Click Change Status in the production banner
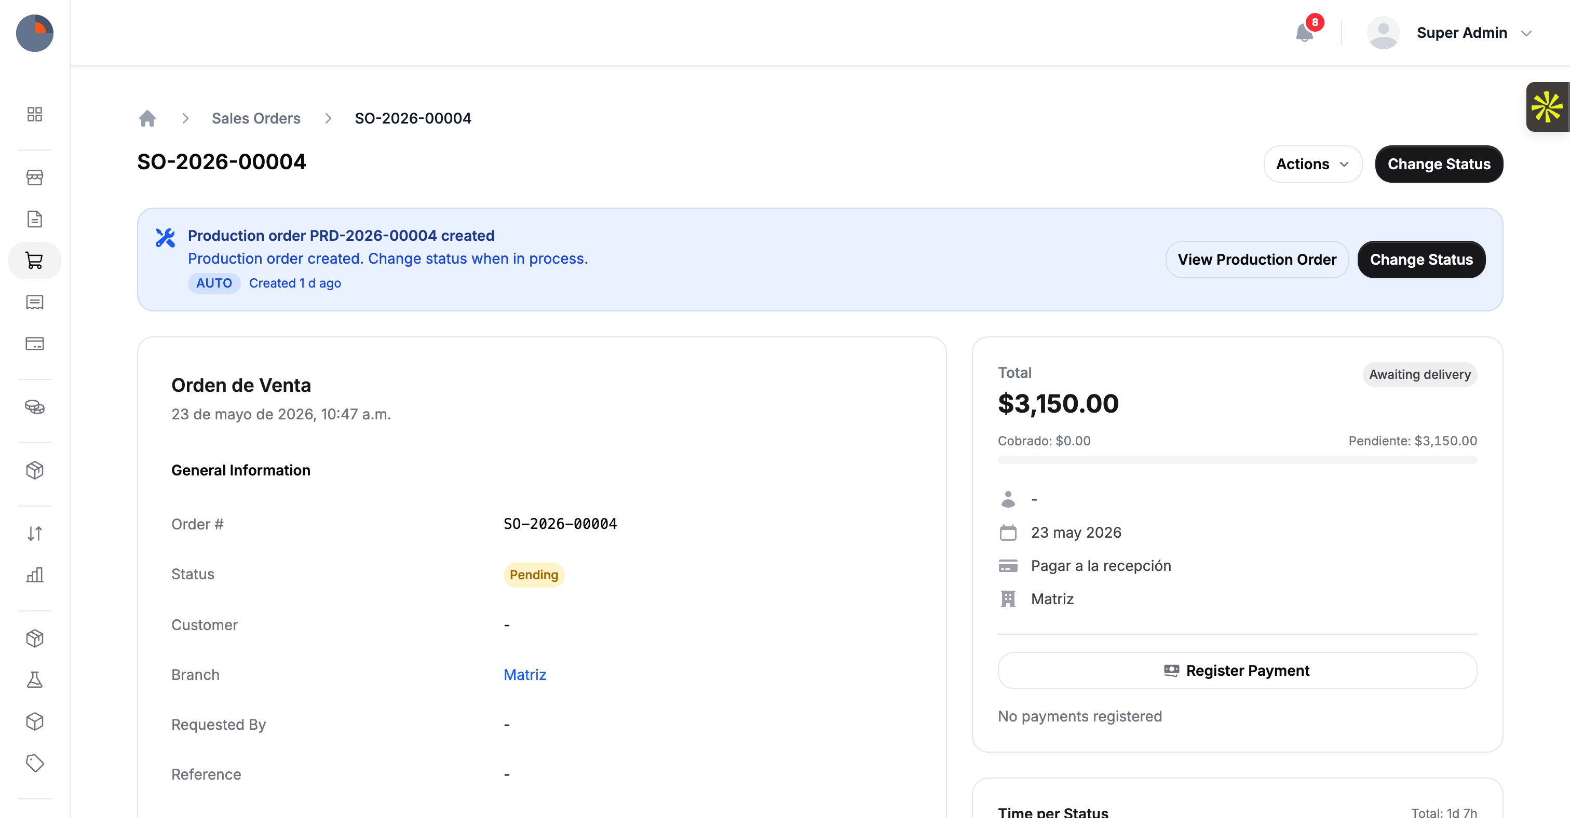 (1422, 260)
